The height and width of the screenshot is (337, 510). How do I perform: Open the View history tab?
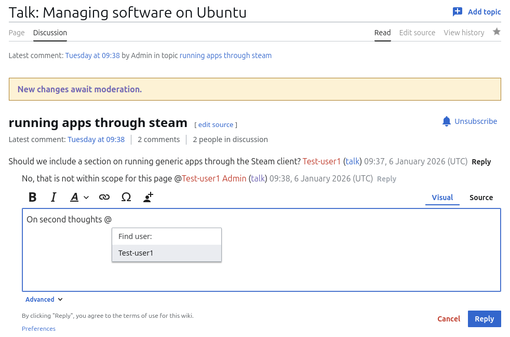(464, 33)
